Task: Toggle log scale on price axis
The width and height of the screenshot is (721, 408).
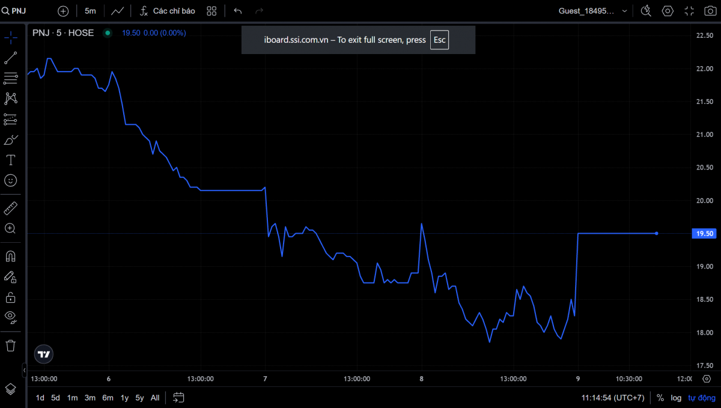Action: pos(677,398)
